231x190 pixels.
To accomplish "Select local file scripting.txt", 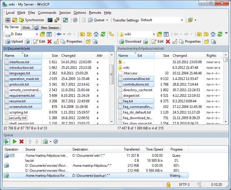I will coord(18,112).
